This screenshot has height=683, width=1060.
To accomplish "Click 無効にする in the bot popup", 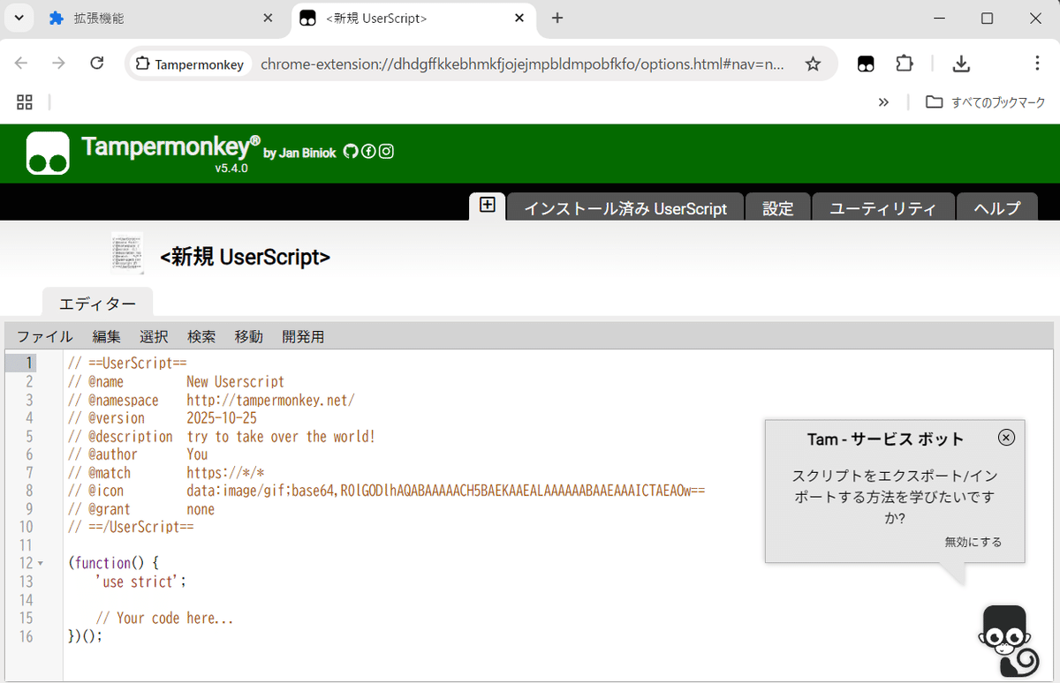I will 973,542.
